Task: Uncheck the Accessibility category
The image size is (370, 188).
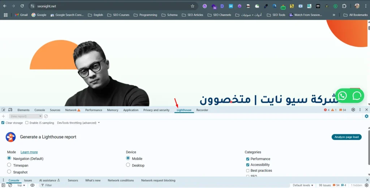Action: coord(248,165)
